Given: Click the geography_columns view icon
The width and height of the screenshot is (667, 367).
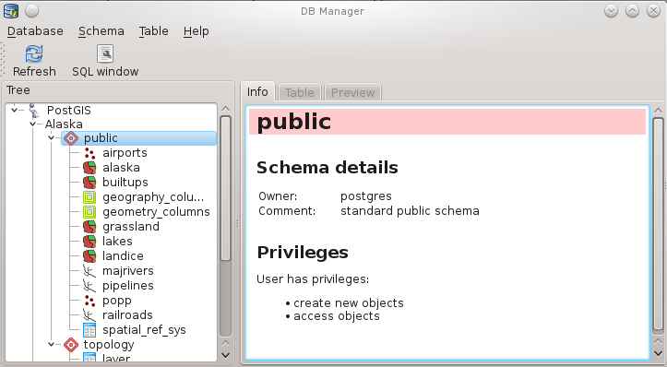Looking at the screenshot, I should click(x=89, y=197).
